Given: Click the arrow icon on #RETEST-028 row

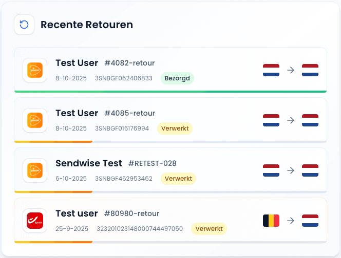Looking at the screenshot, I should click(x=291, y=170).
